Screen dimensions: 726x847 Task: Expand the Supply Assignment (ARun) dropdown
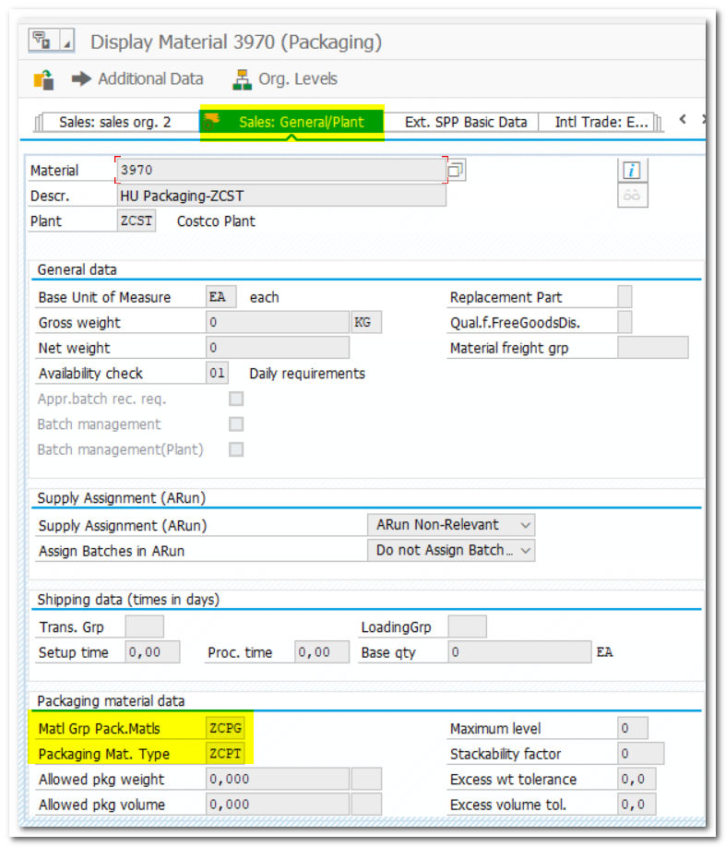[x=525, y=525]
